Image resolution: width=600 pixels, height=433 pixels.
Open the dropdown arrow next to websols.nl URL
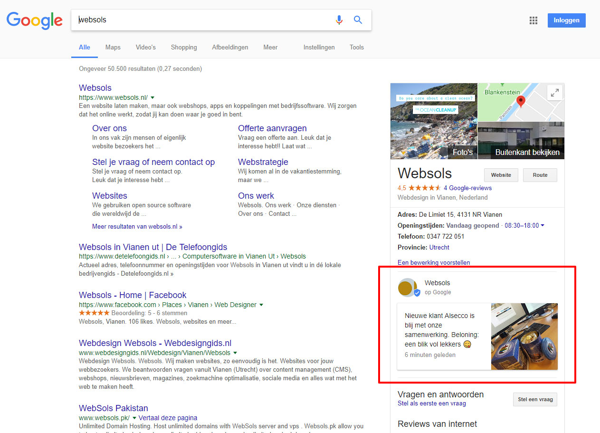tap(152, 97)
